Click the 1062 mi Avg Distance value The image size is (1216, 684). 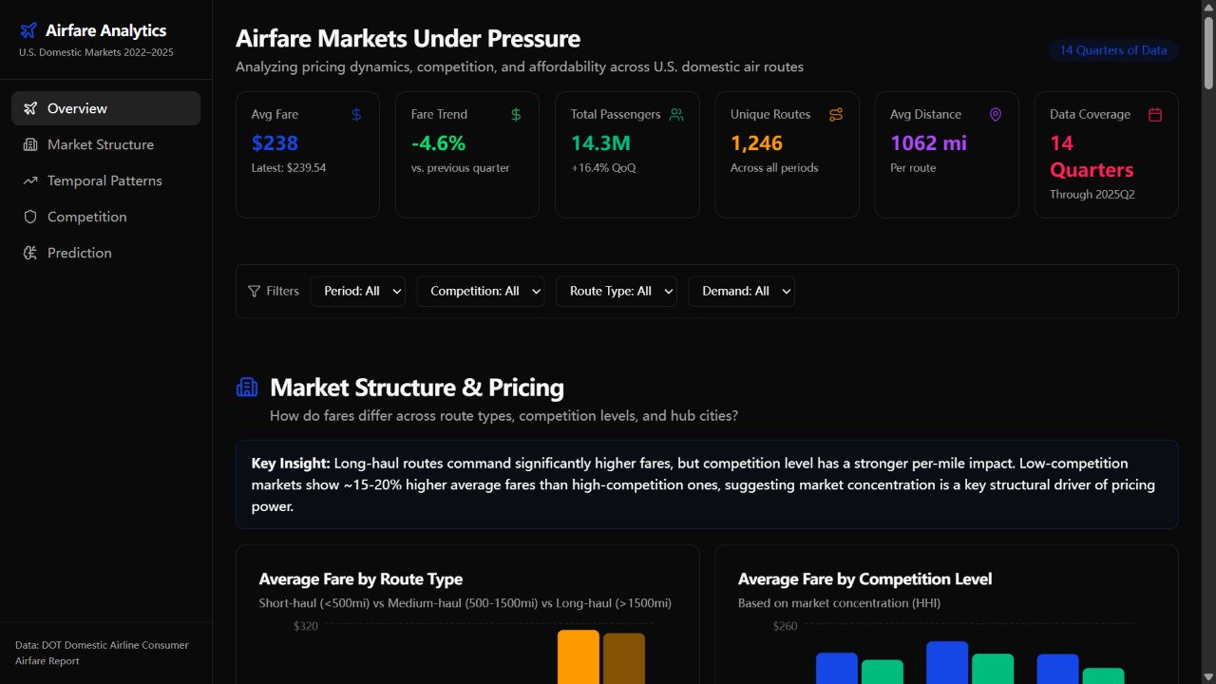928,143
